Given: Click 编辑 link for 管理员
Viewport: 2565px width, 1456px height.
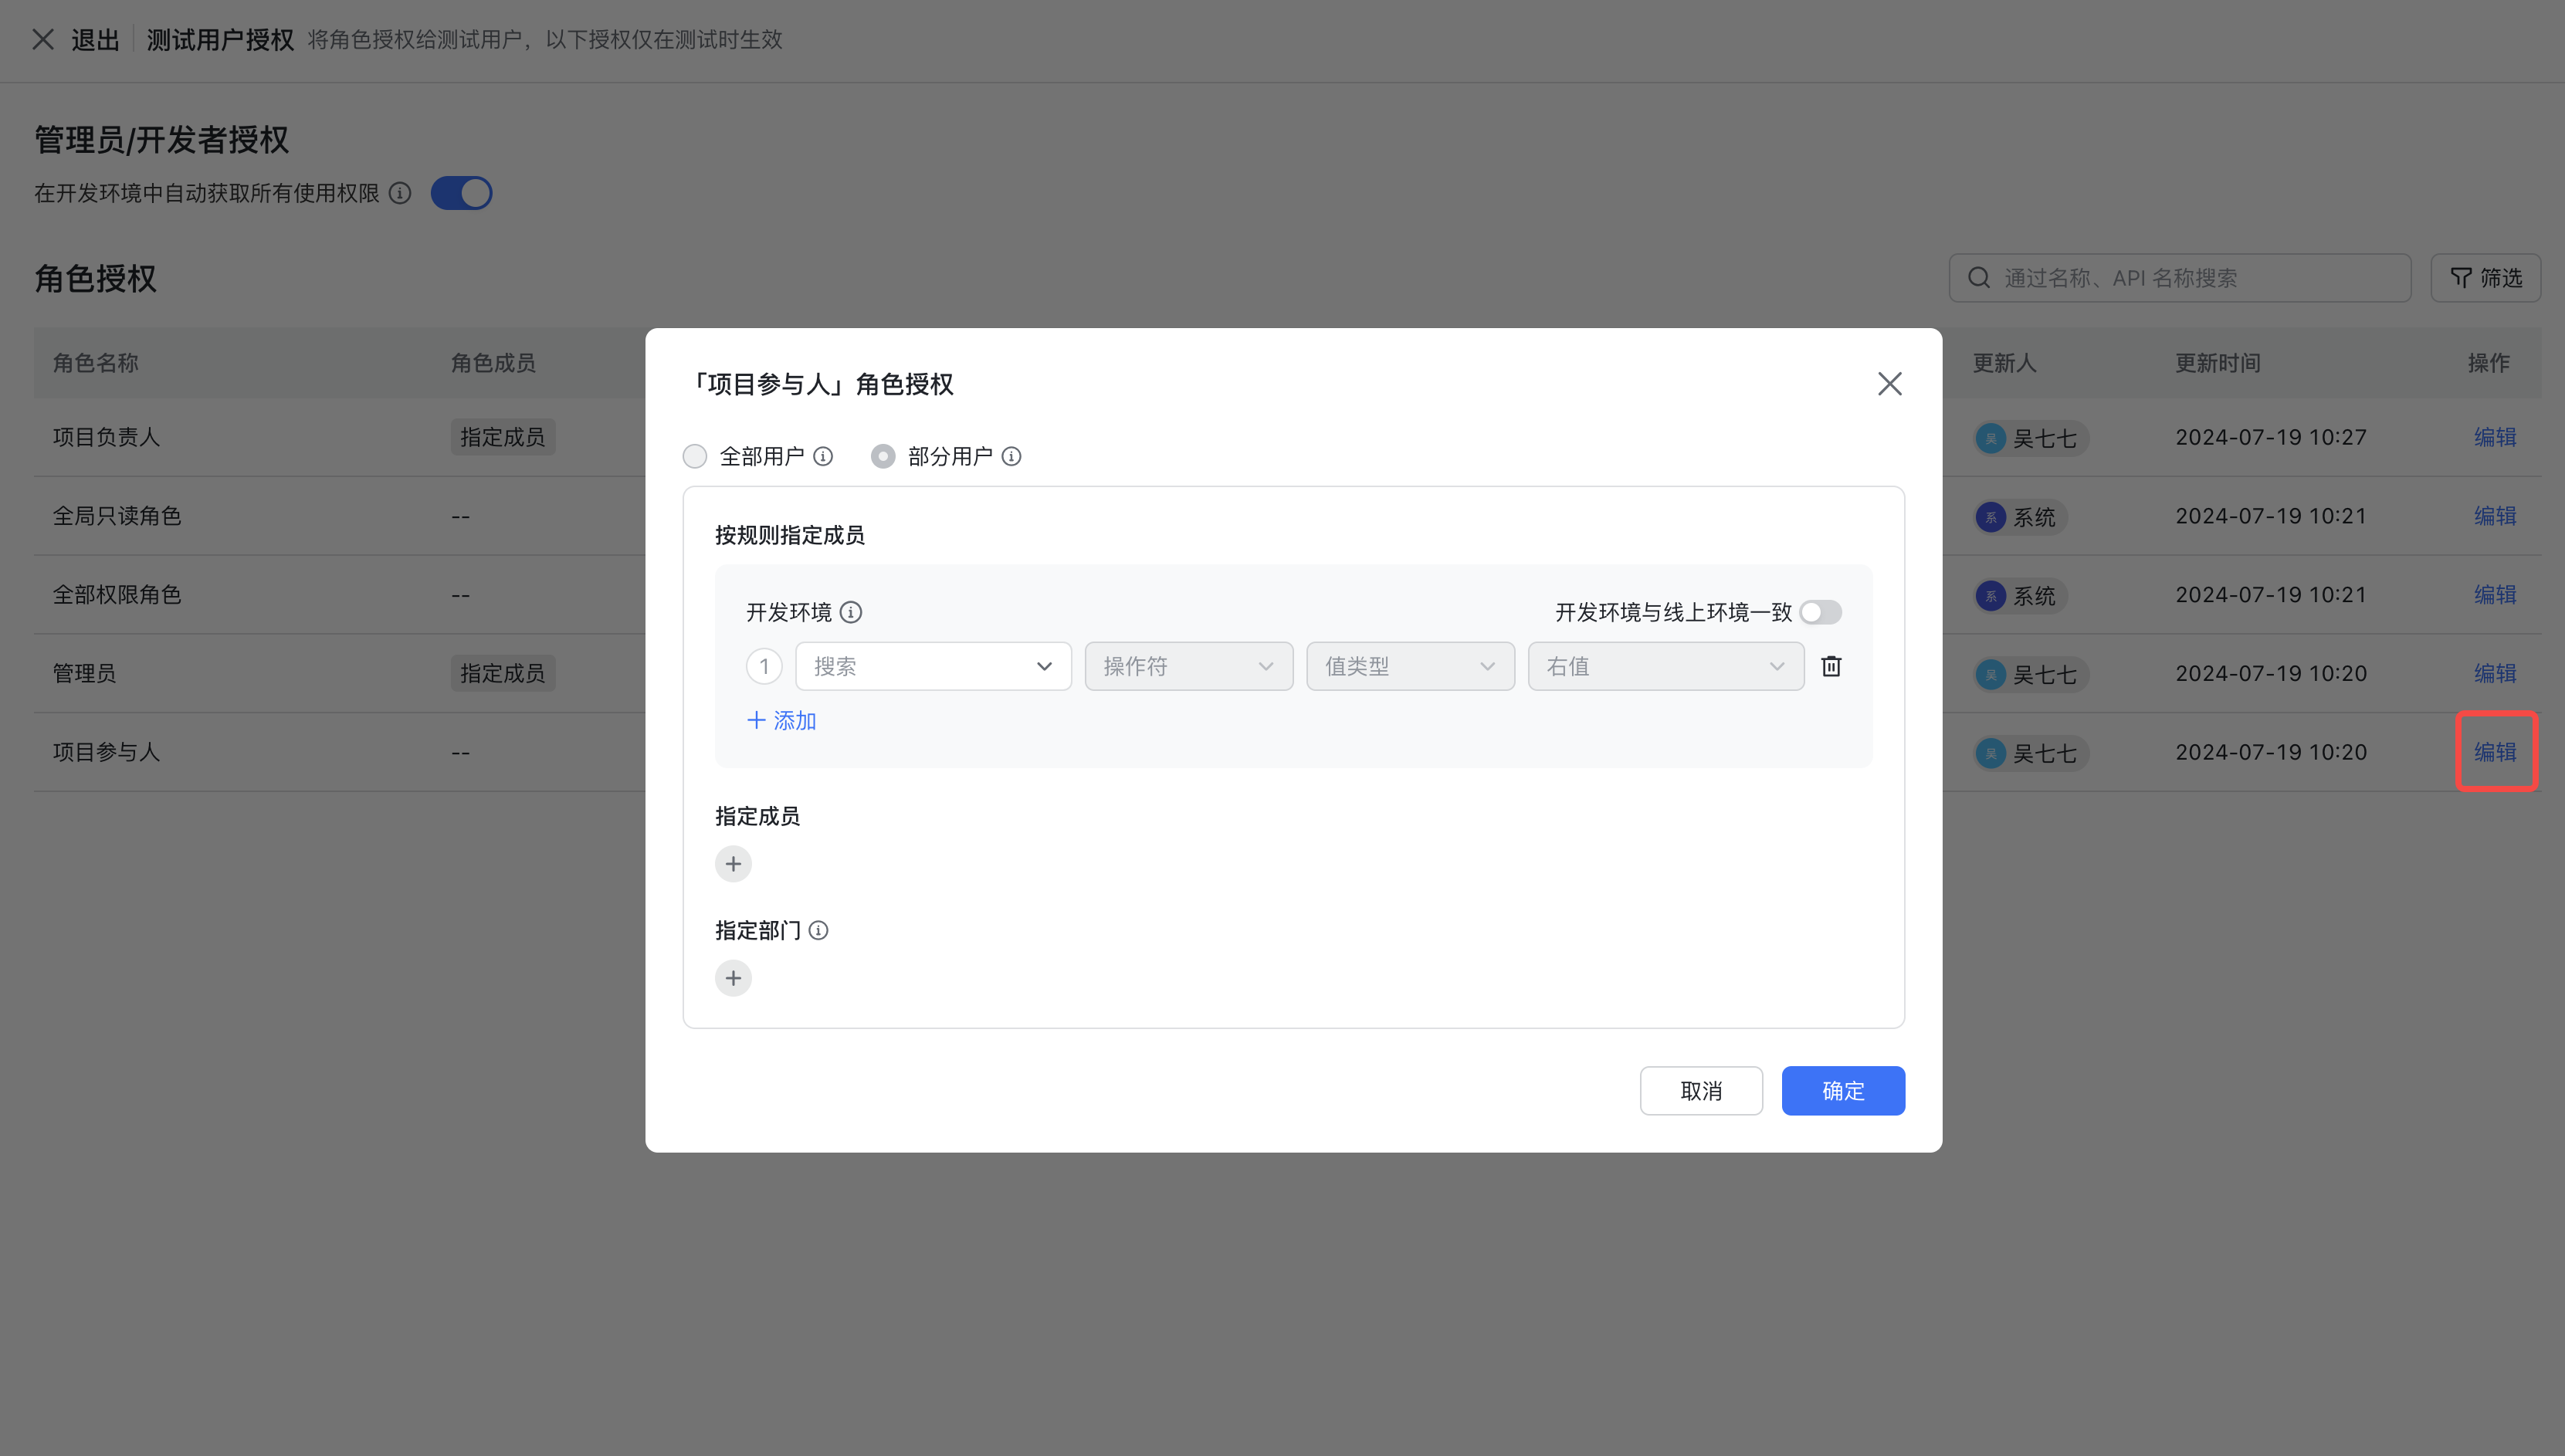Looking at the screenshot, I should click(x=2495, y=673).
